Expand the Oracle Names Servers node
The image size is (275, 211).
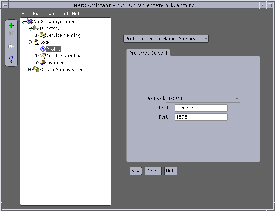30,70
